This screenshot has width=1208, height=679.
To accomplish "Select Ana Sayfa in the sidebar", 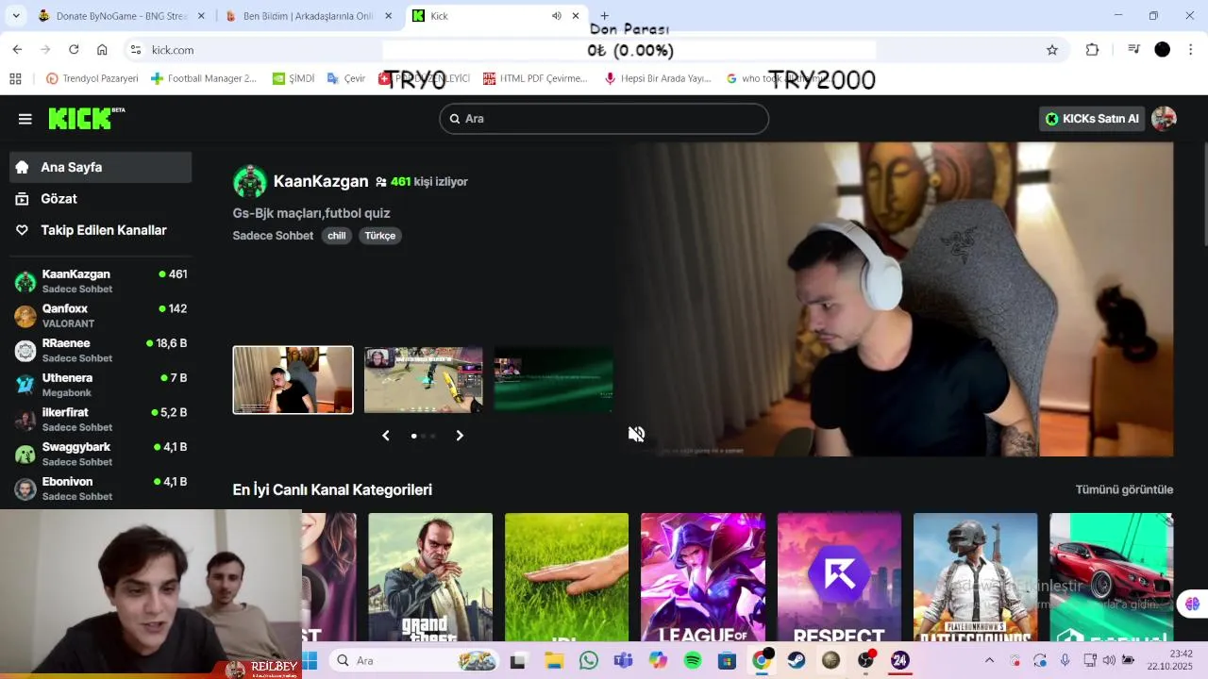I will (100, 167).
